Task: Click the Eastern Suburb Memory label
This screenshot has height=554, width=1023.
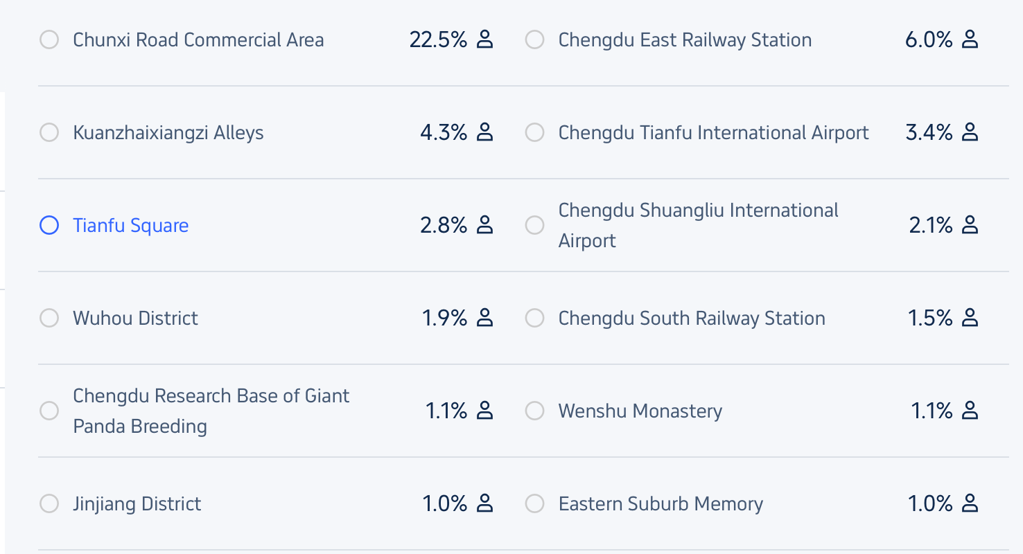Action: click(x=661, y=504)
